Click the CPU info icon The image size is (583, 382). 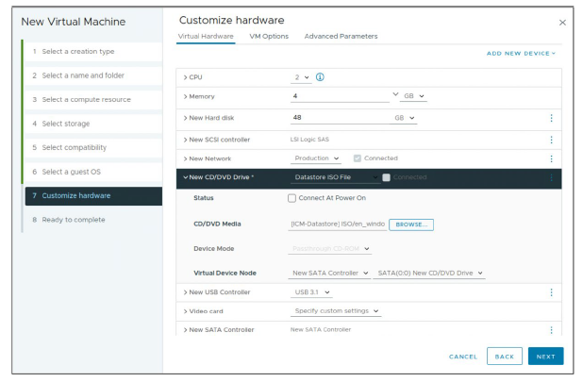pyautogui.click(x=321, y=76)
